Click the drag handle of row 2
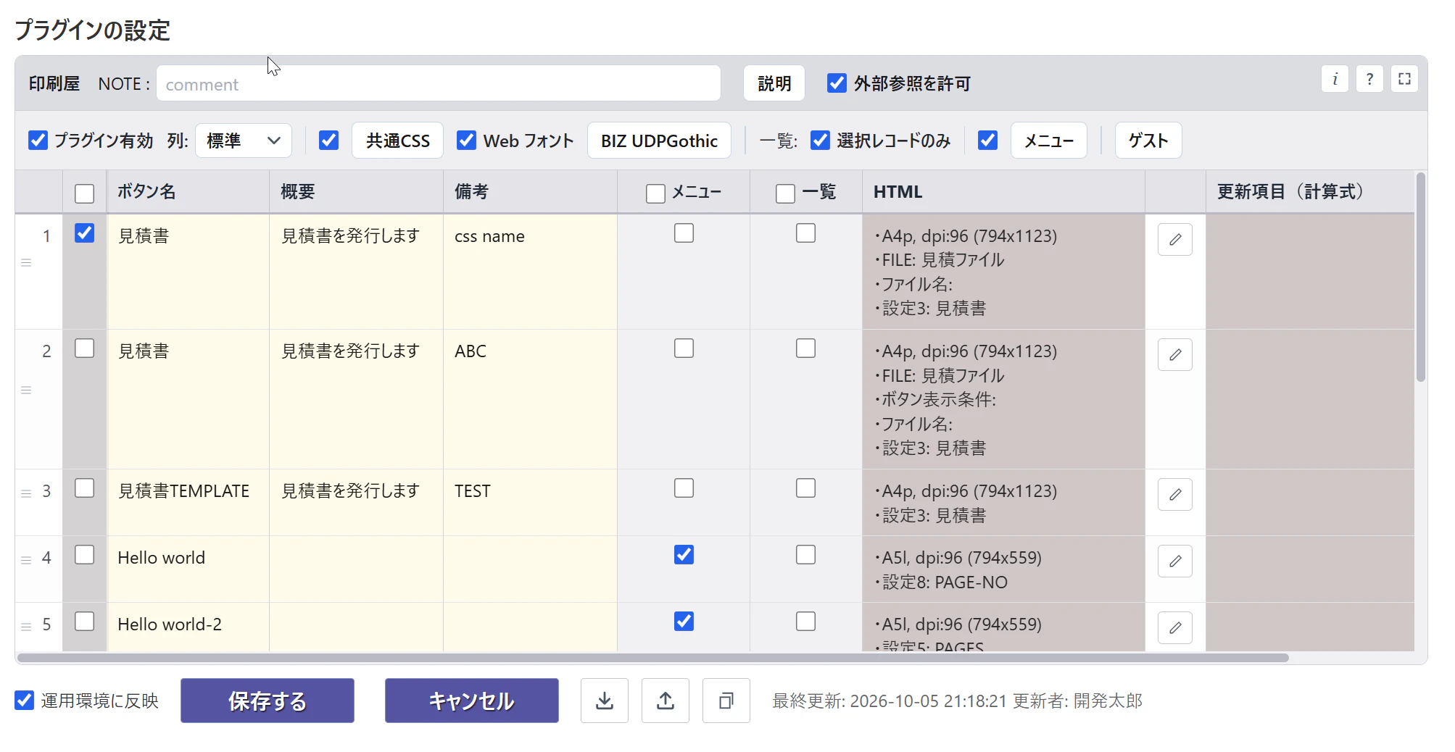Image resolution: width=1455 pixels, height=752 pixels. point(26,390)
